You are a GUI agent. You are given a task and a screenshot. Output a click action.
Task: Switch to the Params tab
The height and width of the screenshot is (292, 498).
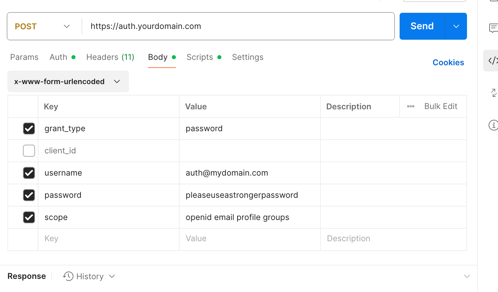24,57
